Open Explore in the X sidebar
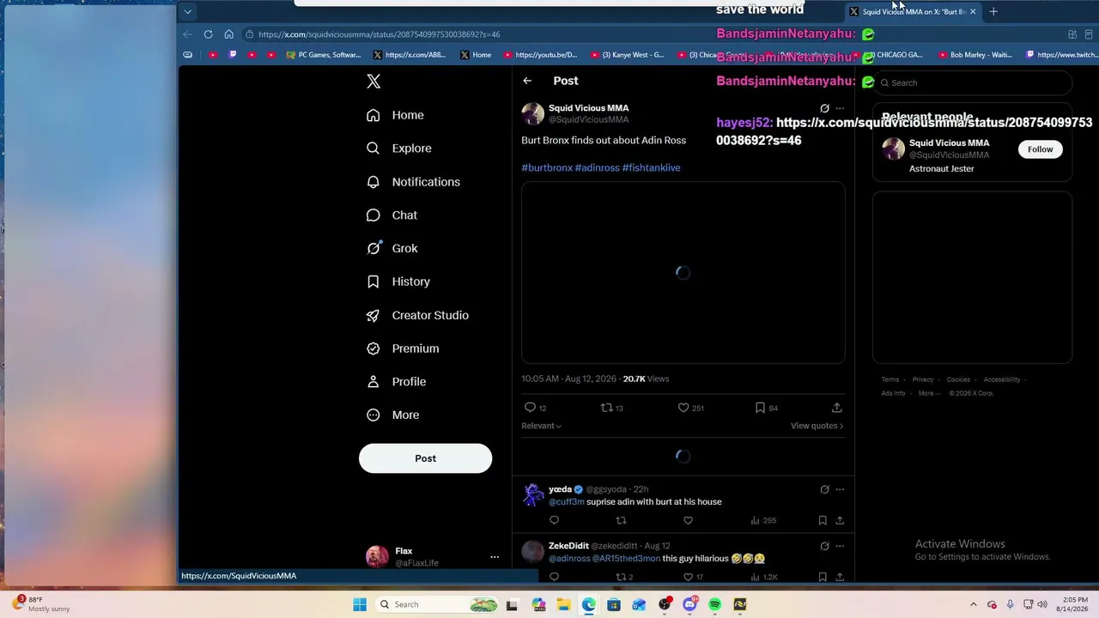This screenshot has width=1099, height=618. point(399,148)
